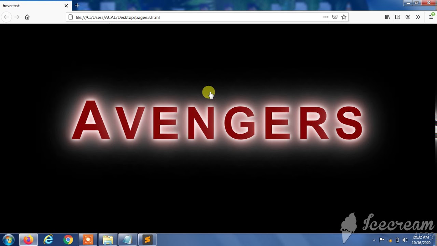Restore down the Firefox window

(417, 3)
